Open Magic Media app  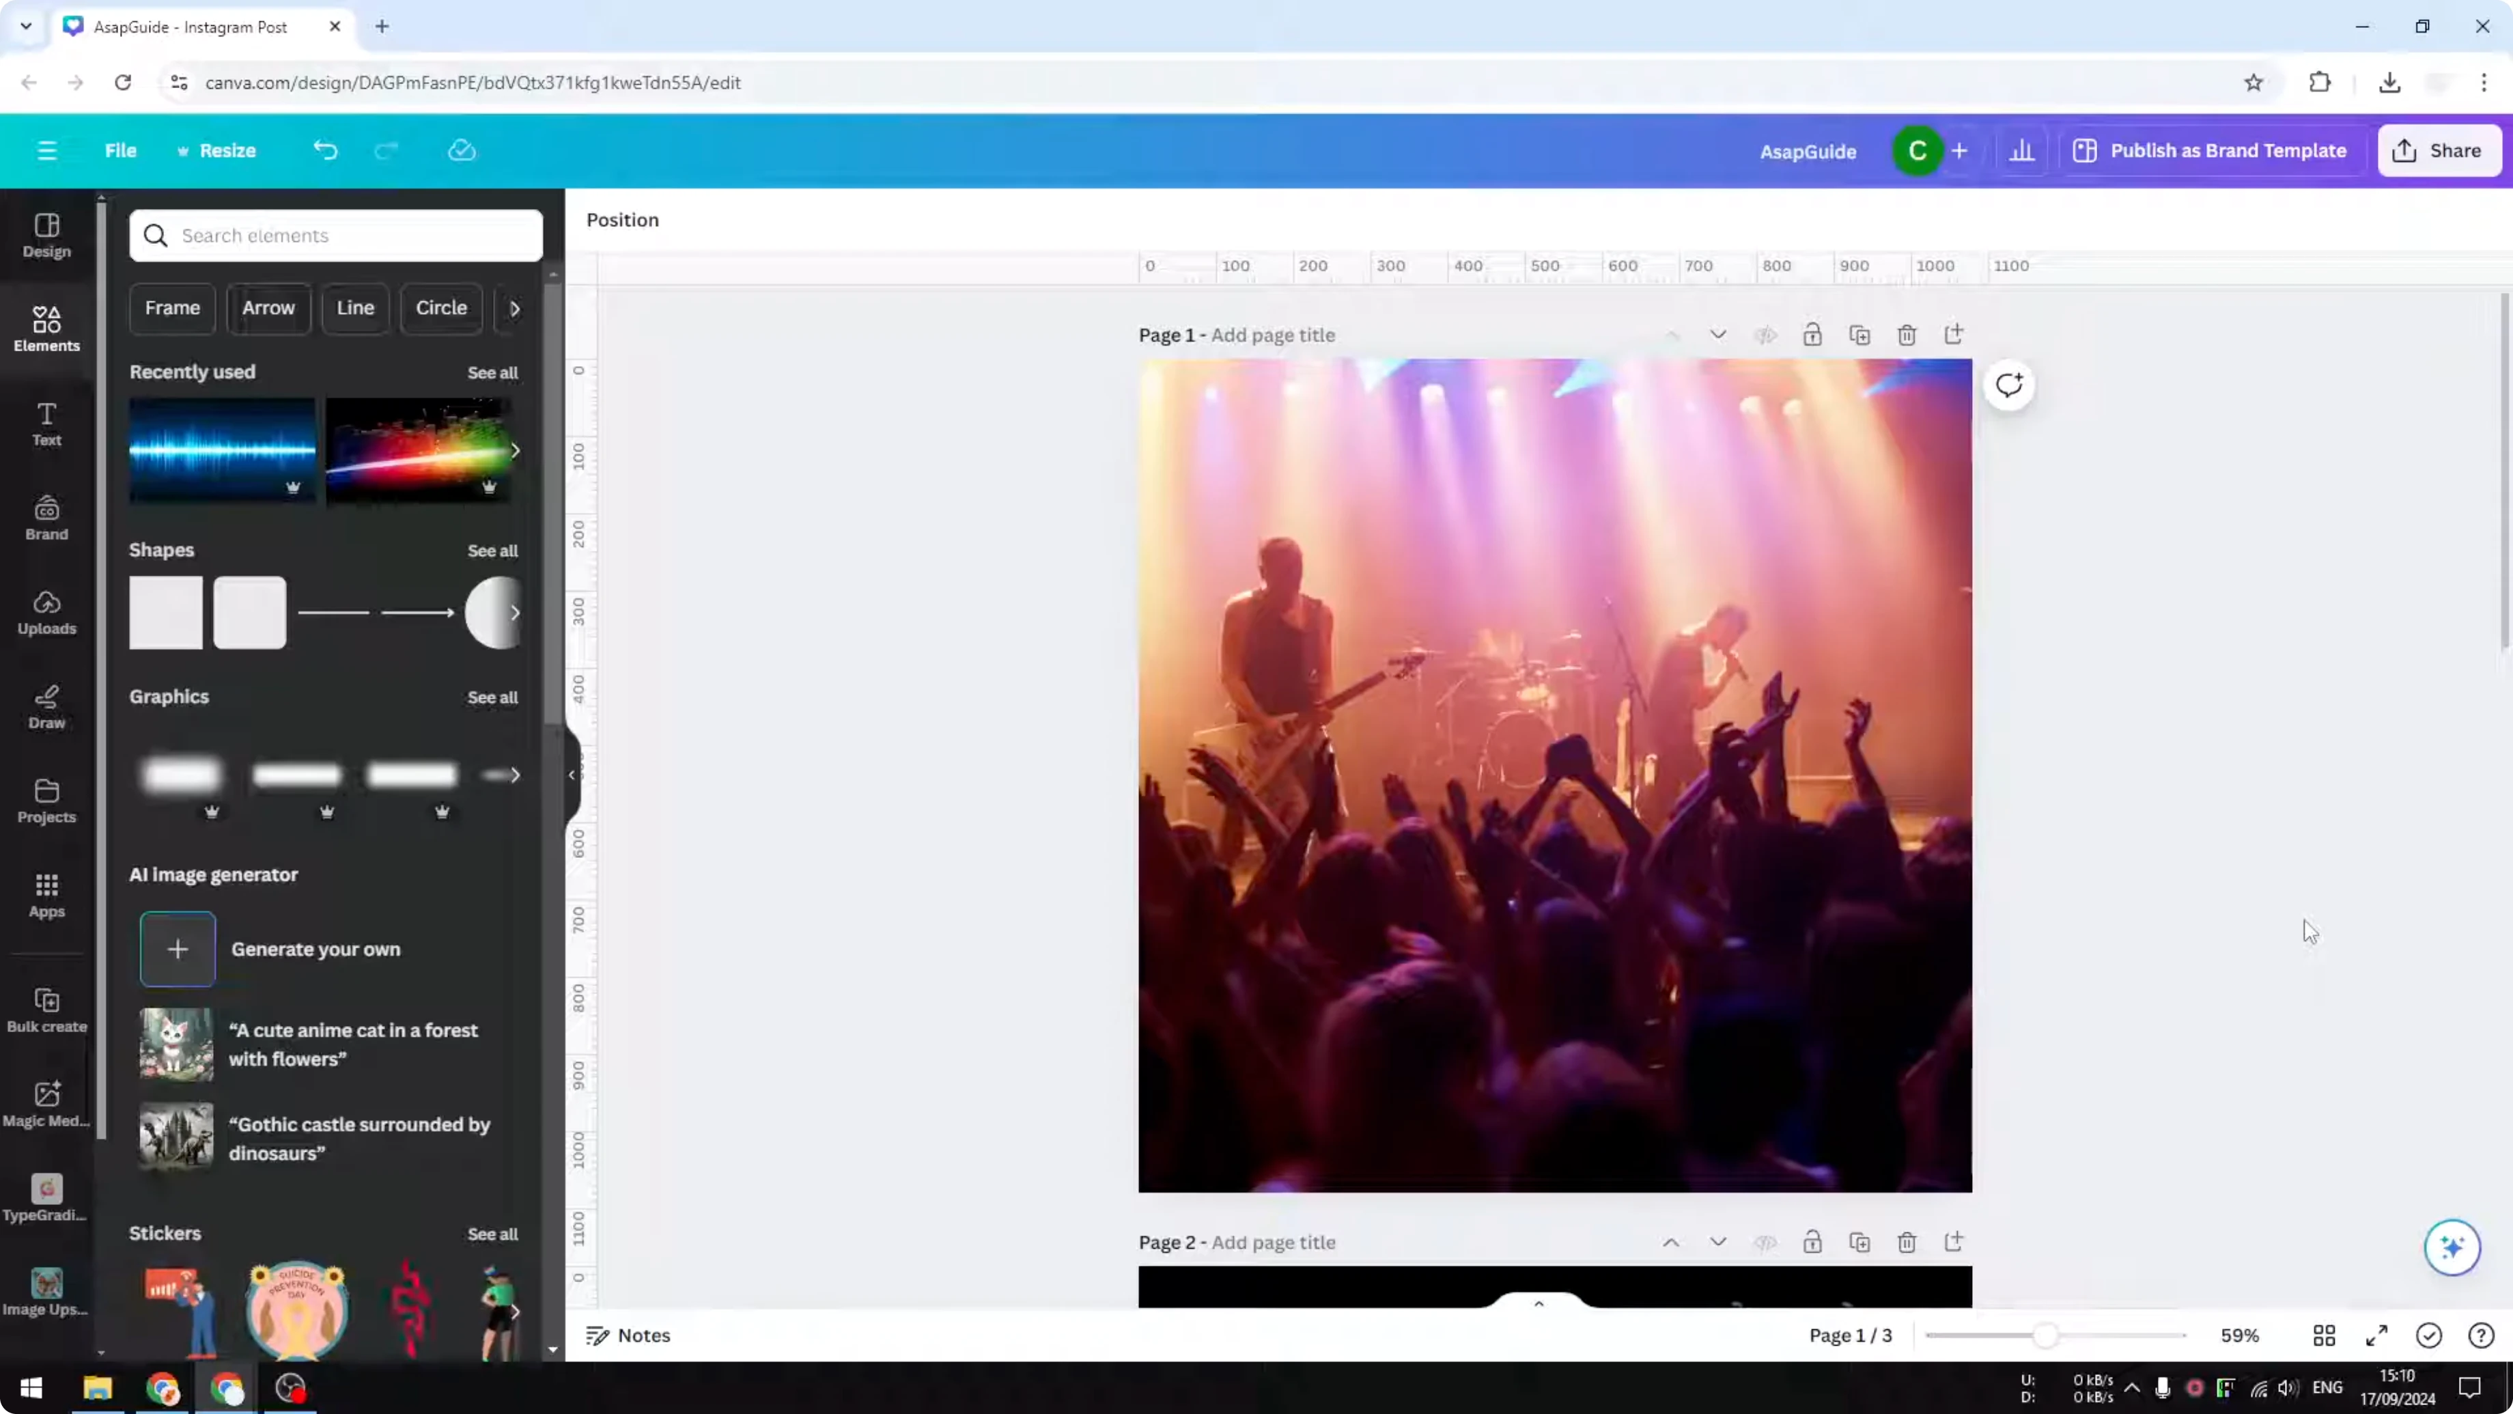point(47,1105)
